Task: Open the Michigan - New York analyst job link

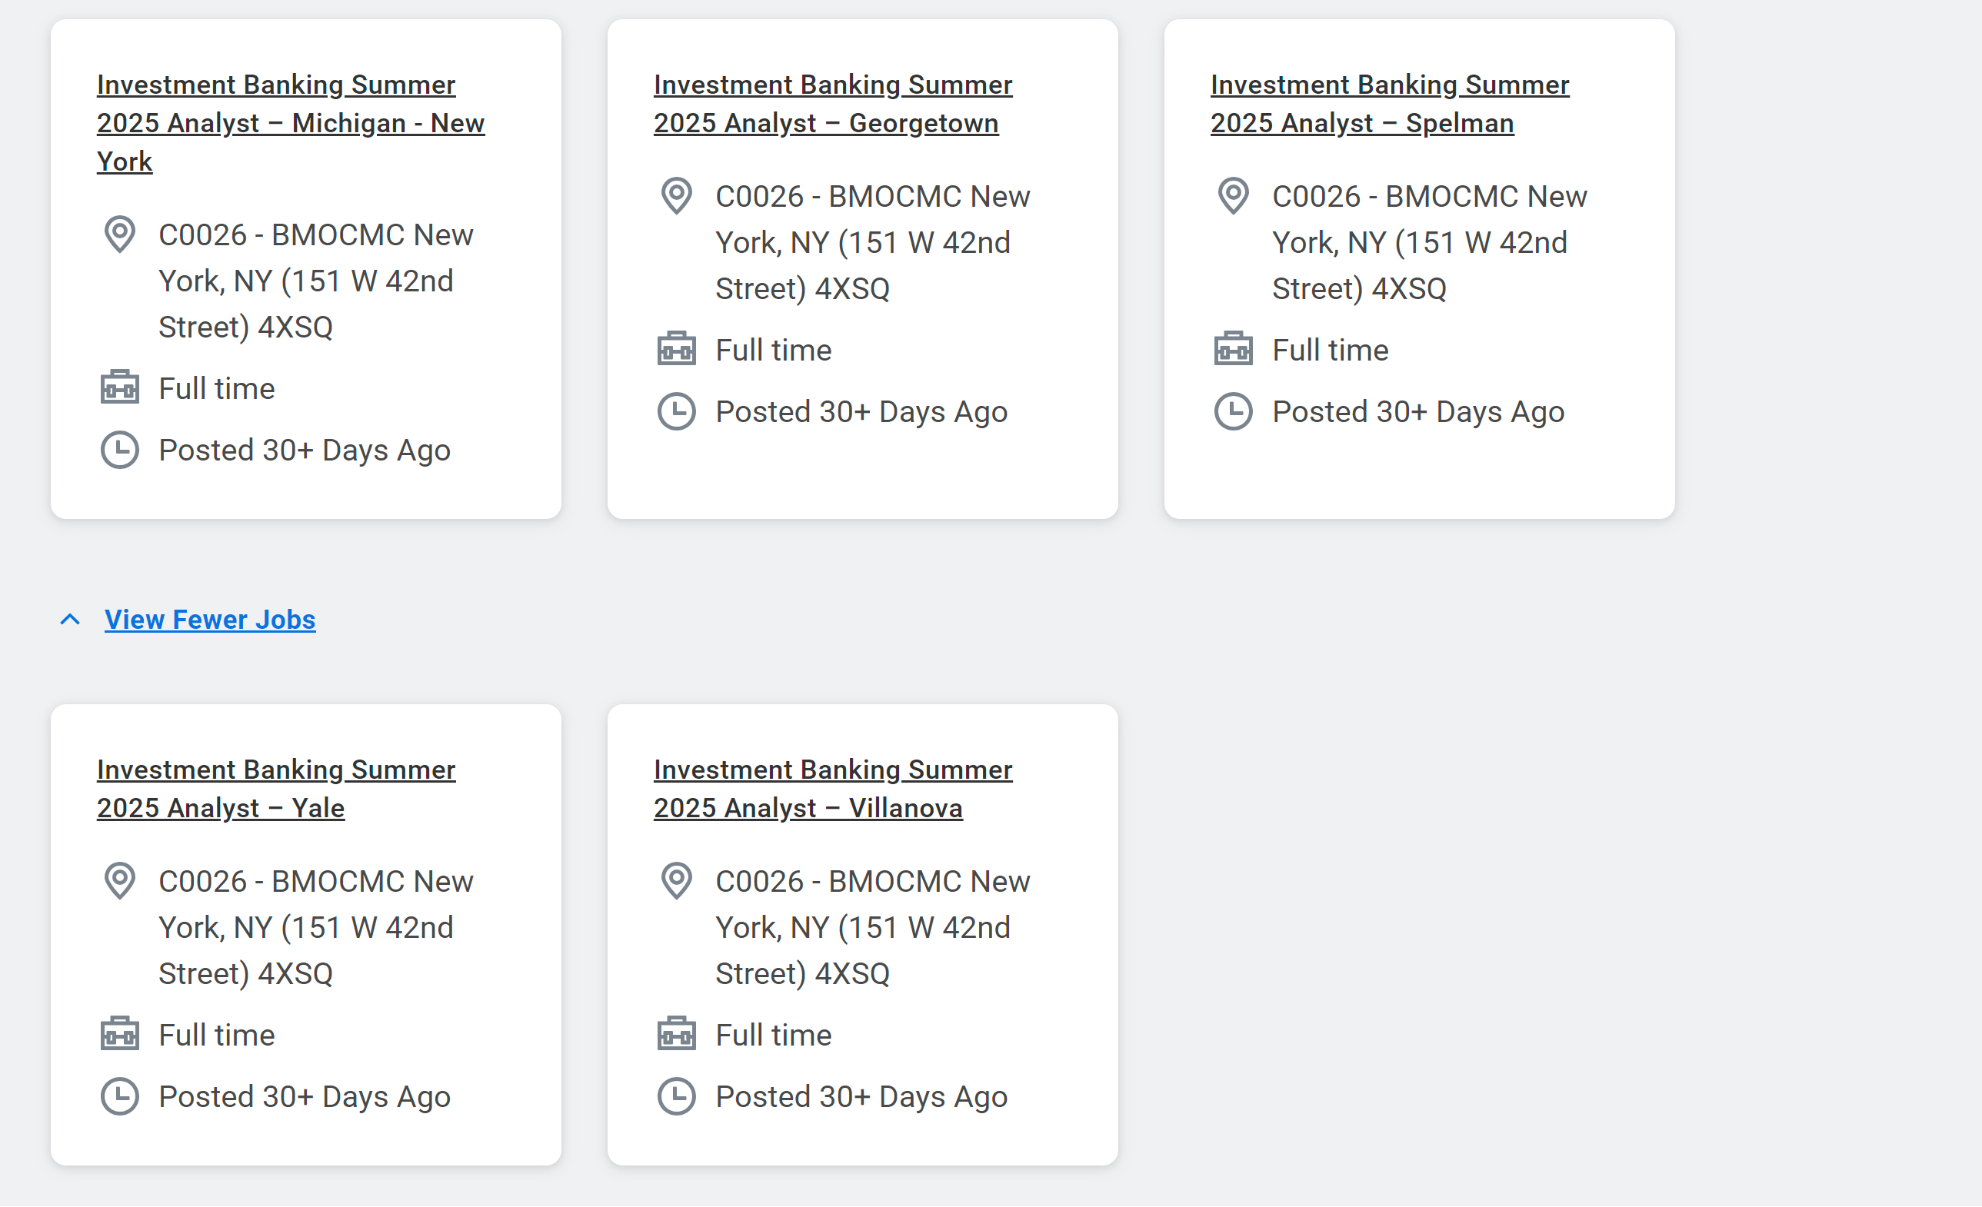Action: tap(291, 123)
